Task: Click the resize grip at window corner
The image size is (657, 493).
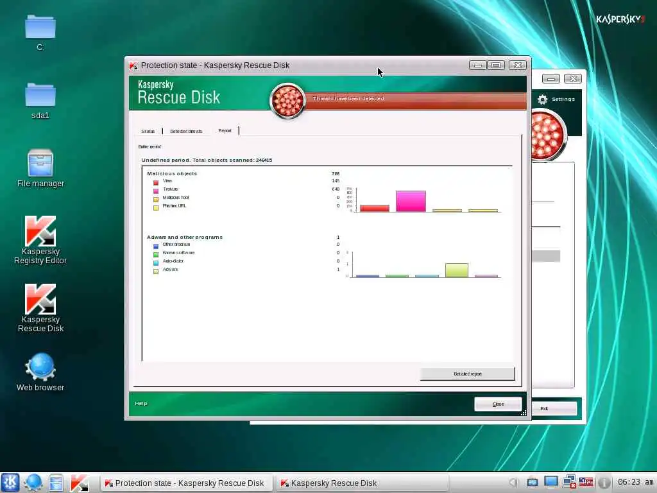Action: pos(524,413)
